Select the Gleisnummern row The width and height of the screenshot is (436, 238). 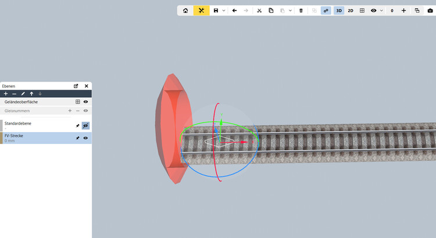(x=46, y=111)
